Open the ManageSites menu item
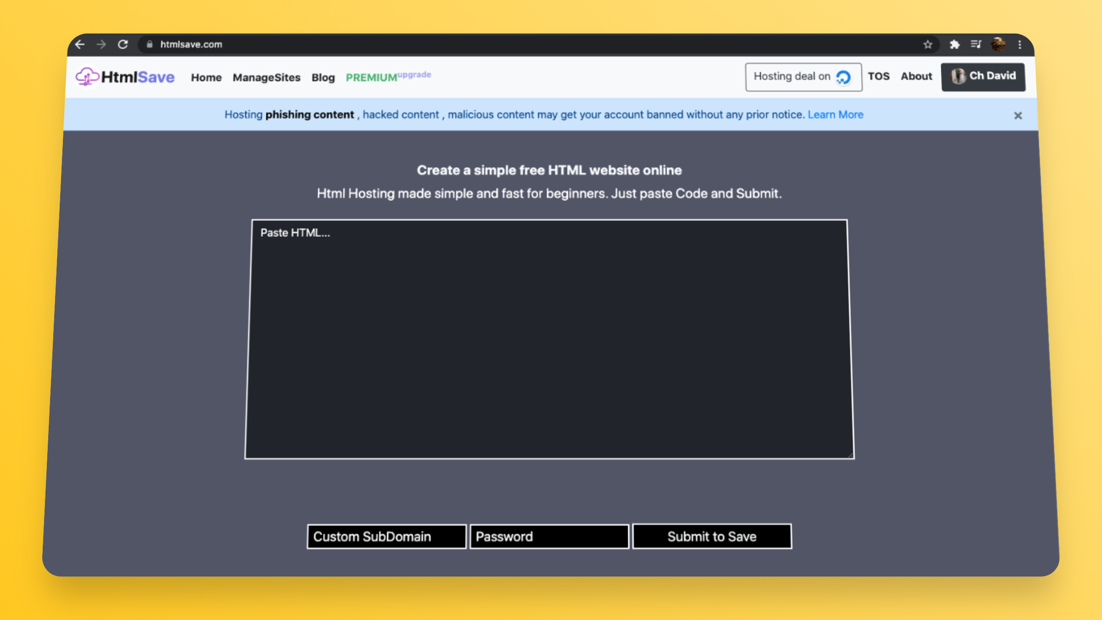Image resolution: width=1102 pixels, height=620 pixels. click(266, 76)
